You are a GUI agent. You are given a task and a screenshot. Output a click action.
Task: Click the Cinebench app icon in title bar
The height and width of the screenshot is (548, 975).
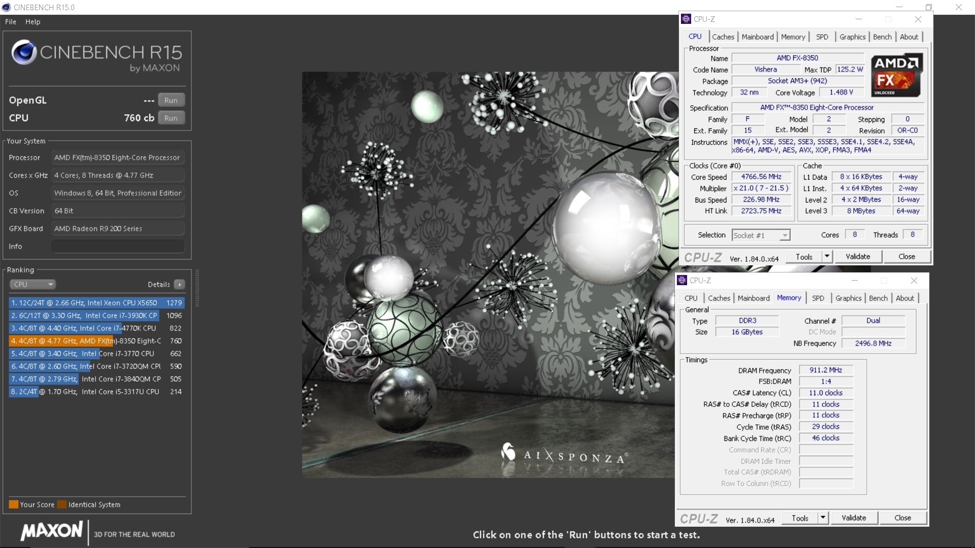(6, 7)
